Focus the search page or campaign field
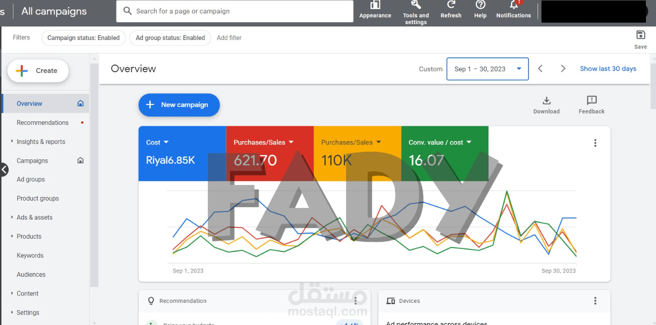This screenshot has height=325, width=656. (235, 11)
